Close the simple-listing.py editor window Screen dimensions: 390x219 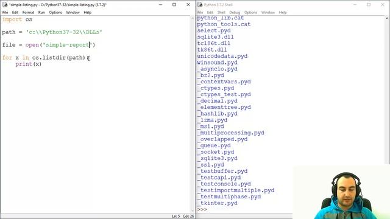(x=188, y=5)
